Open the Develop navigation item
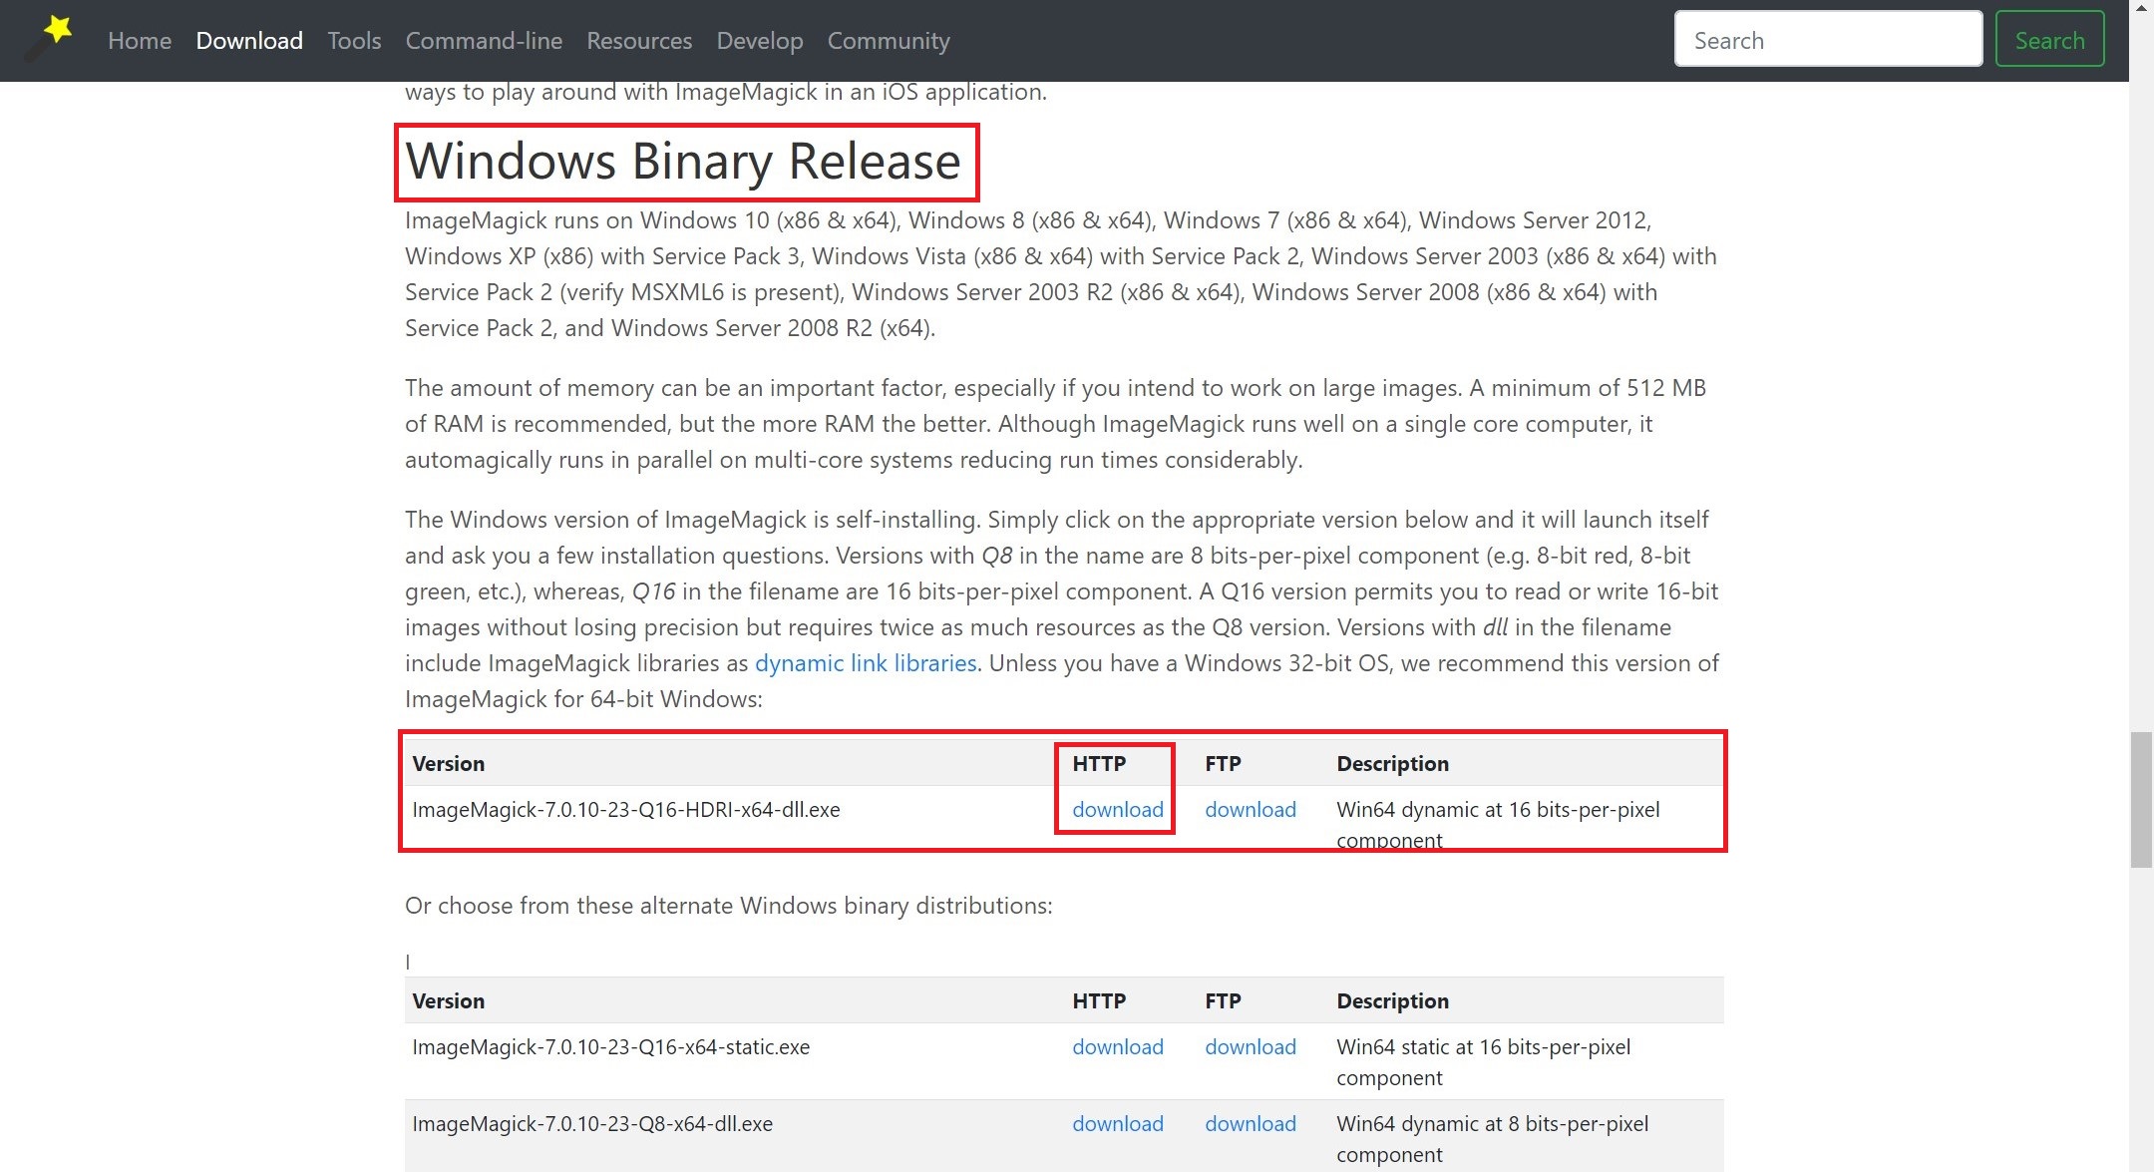This screenshot has width=2154, height=1172. coord(760,41)
